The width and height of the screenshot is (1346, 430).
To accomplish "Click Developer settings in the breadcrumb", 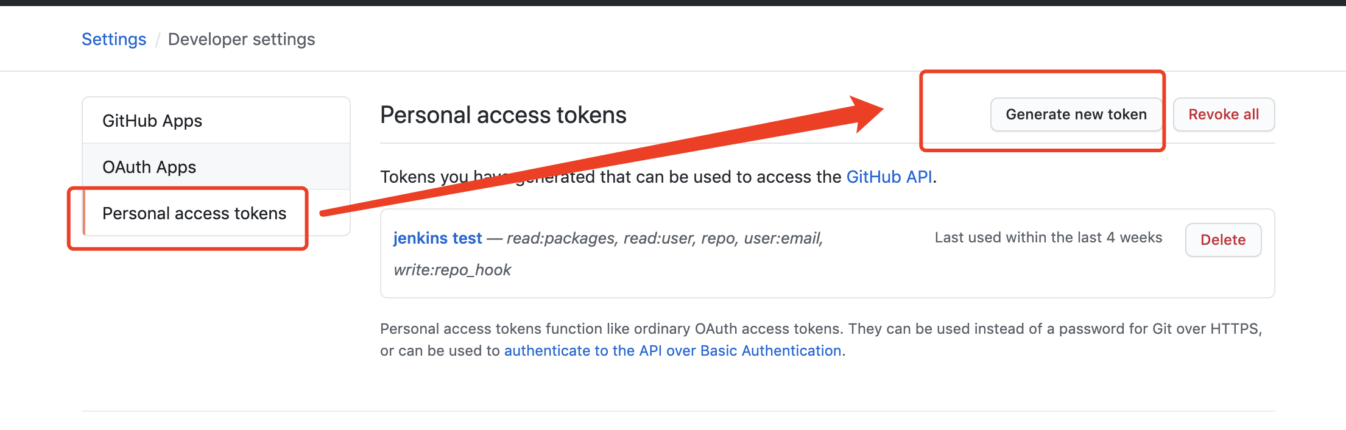I will pos(241,39).
